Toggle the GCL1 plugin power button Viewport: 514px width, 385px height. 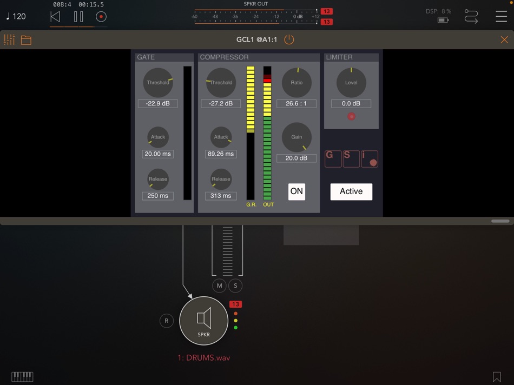288,39
